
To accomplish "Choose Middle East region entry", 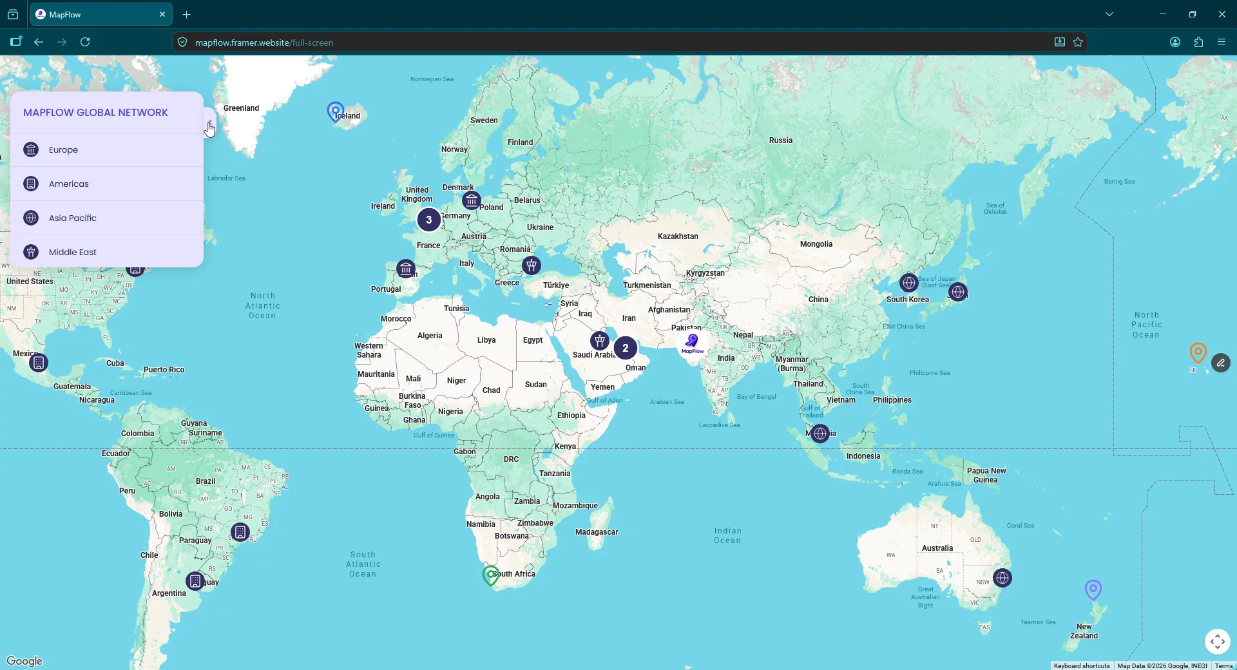I will point(107,253).
